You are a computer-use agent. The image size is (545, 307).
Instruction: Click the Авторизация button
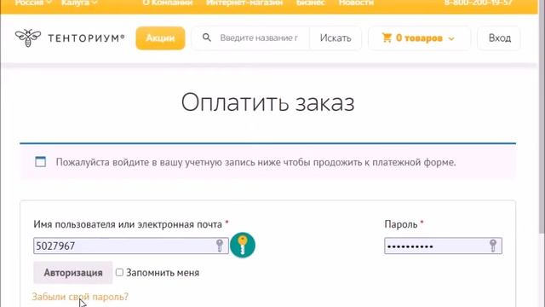[73, 273]
